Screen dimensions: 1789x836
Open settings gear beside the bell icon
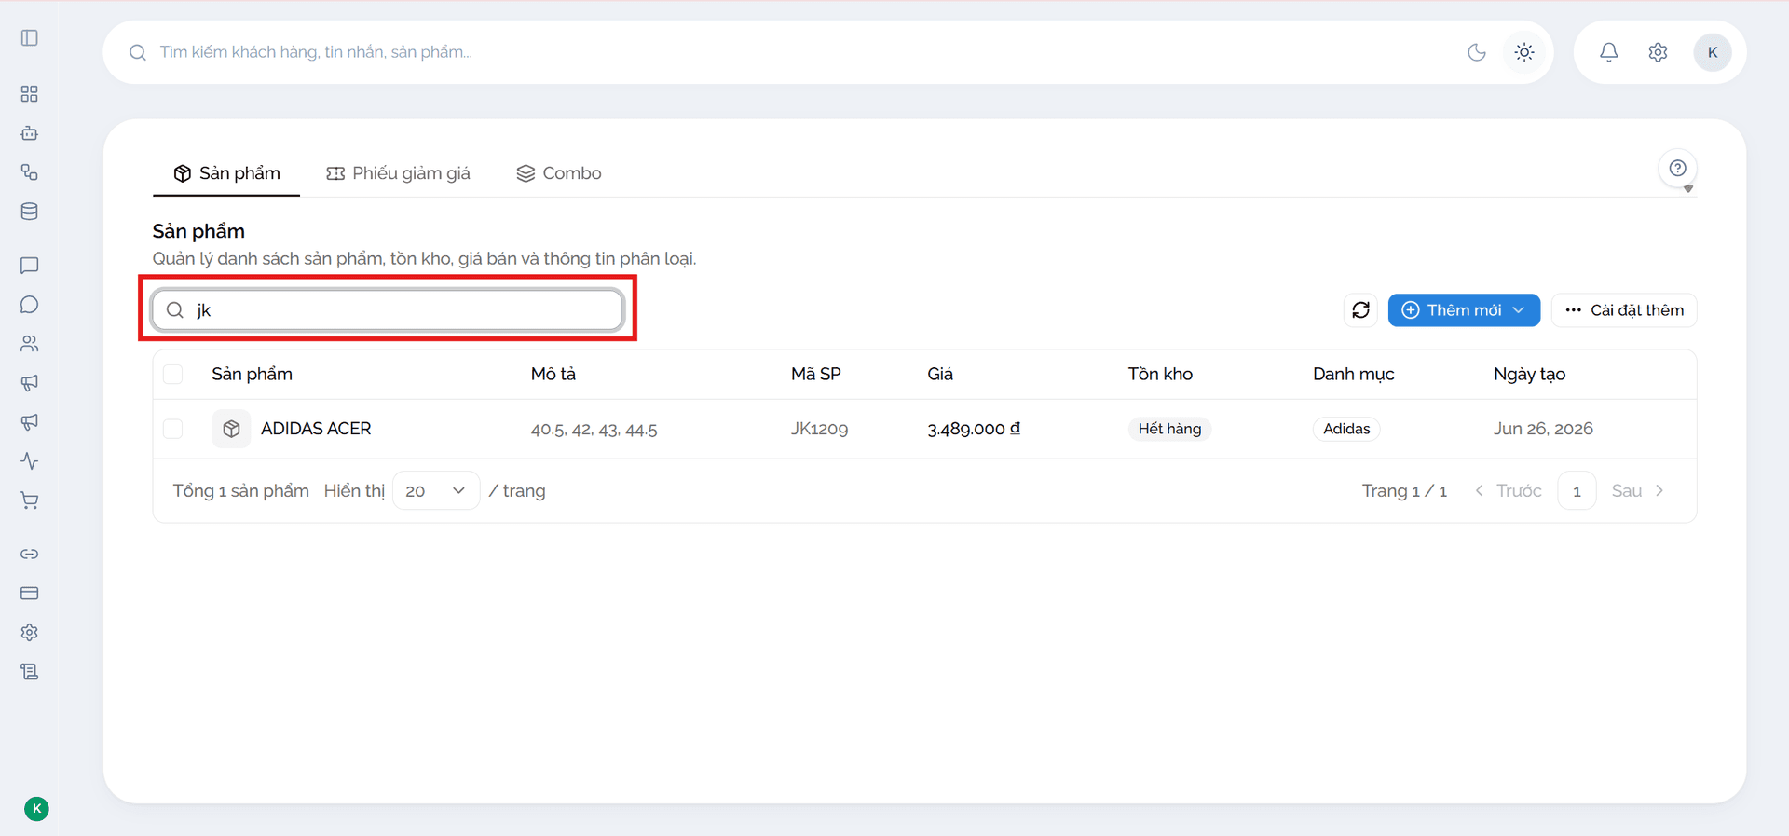[x=1658, y=52]
